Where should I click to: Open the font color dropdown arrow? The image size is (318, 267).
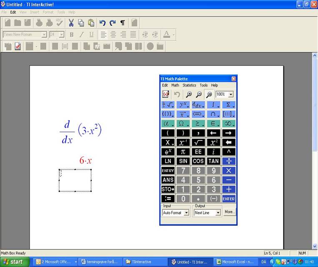(x=174, y=35)
